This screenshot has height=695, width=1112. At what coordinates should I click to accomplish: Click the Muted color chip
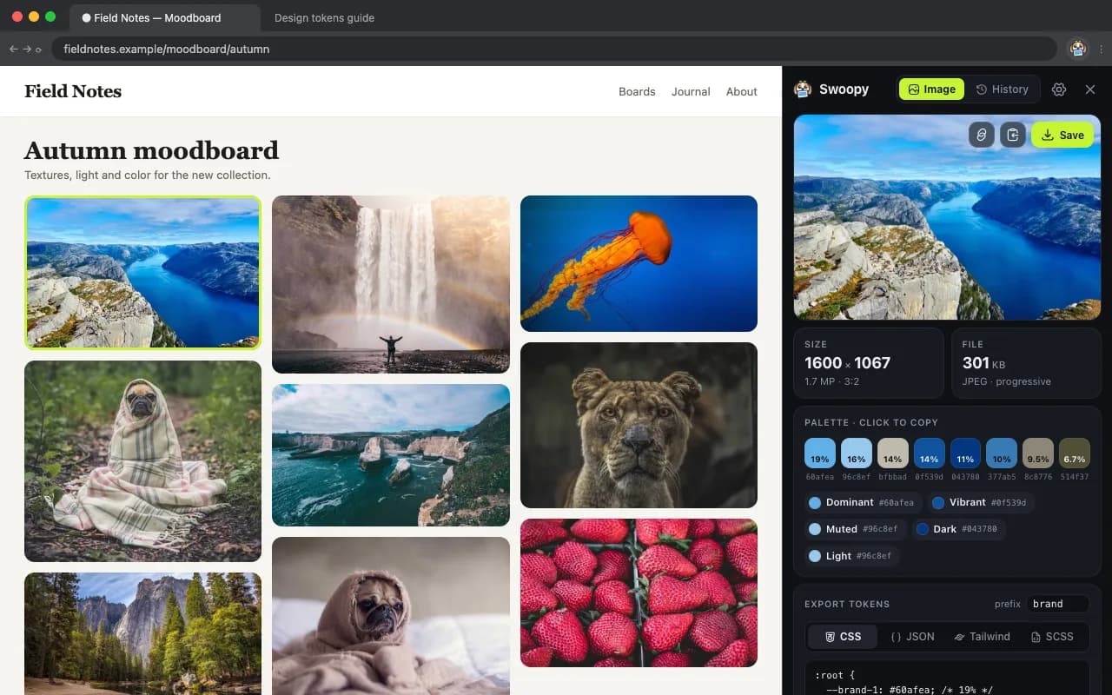856,529
